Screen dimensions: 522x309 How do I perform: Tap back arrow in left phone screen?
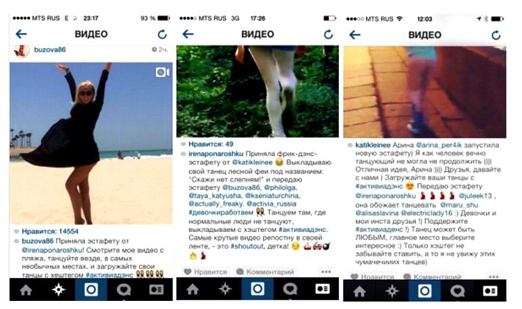pyautogui.click(x=22, y=34)
